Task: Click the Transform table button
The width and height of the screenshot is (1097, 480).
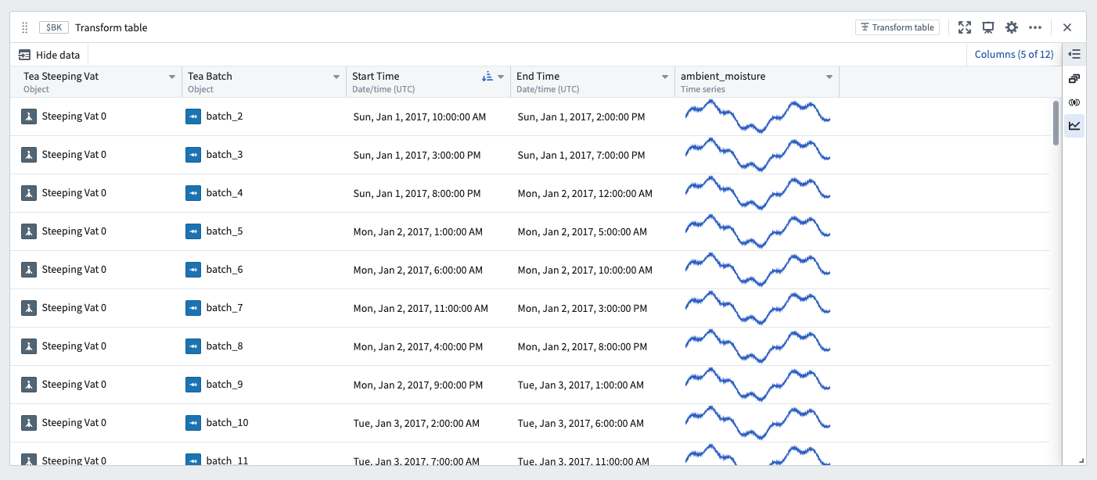Action: (897, 27)
